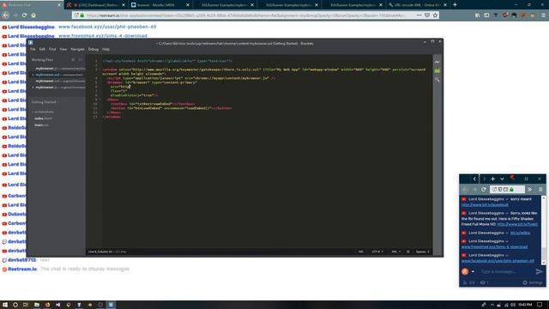The width and height of the screenshot is (549, 309).
Task: Click the Working Files gear settings icon
Action: click(x=73, y=60)
